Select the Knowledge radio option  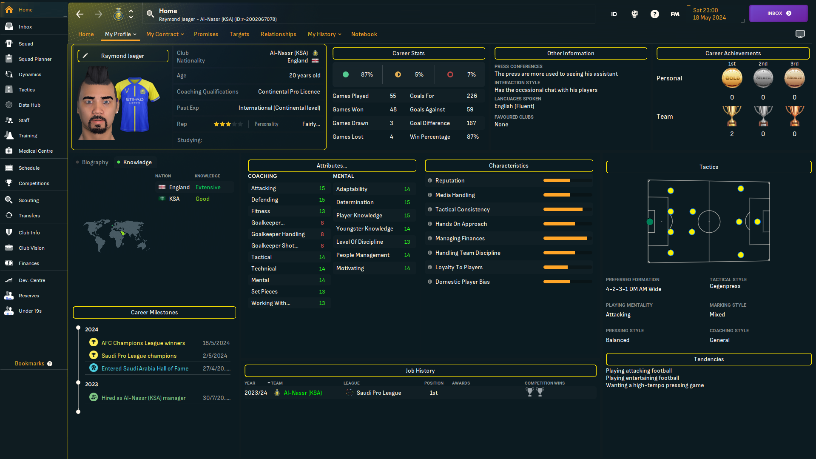click(x=135, y=162)
